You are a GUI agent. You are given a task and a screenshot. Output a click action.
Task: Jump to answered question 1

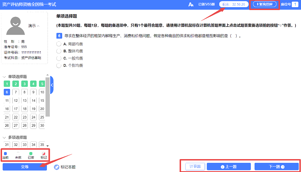click(x=7, y=84)
